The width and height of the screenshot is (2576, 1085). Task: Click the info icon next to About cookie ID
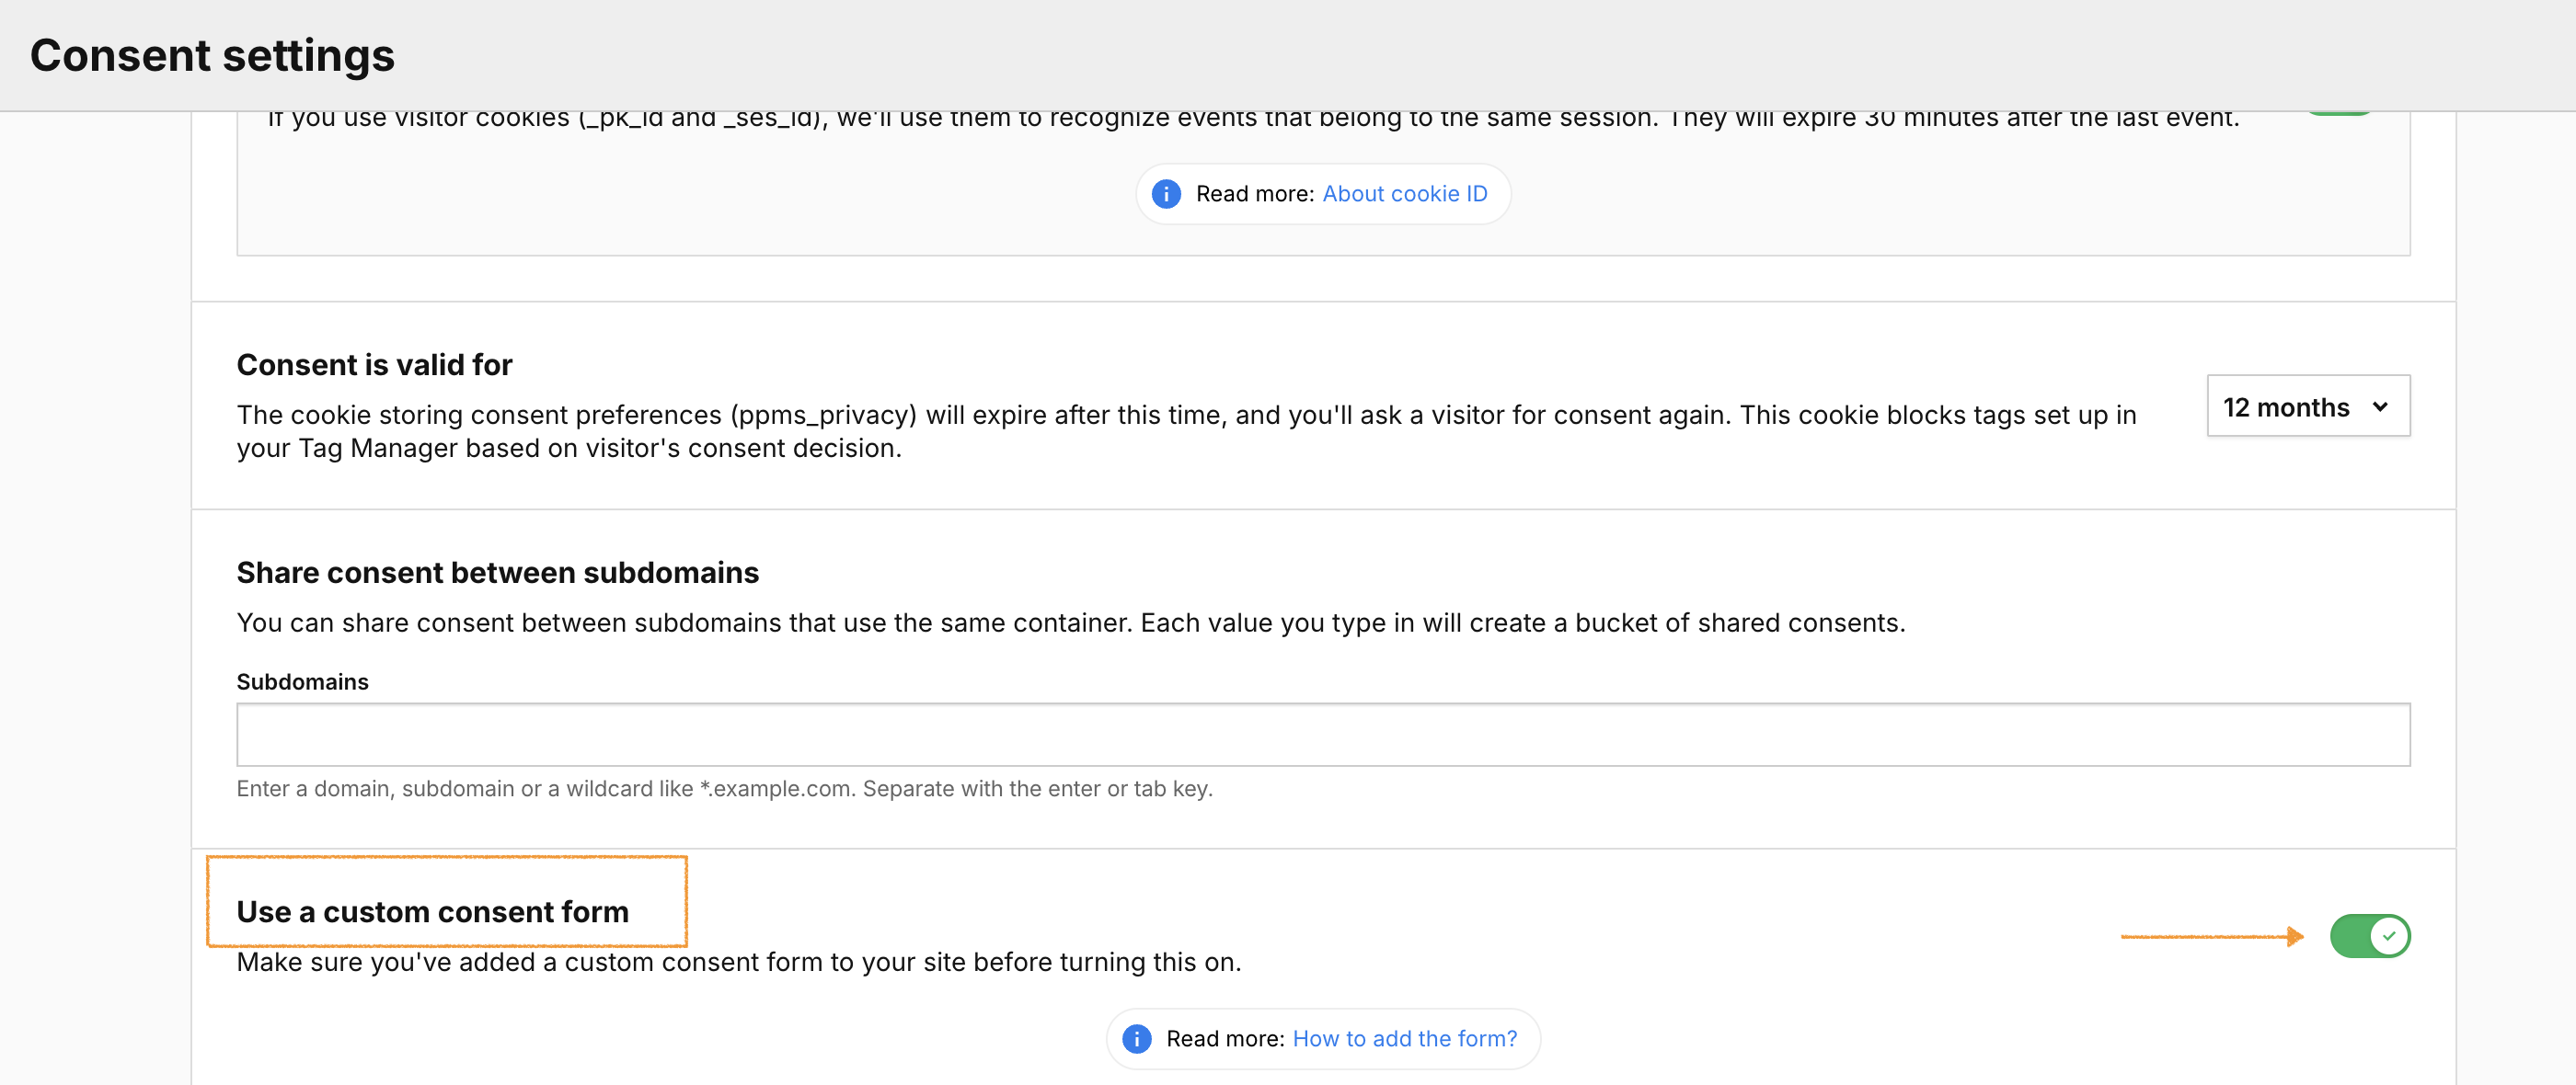coord(1166,194)
